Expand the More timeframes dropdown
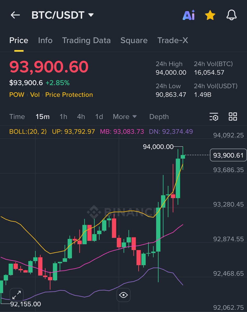The width and height of the screenshot is (247, 312). pos(125,117)
